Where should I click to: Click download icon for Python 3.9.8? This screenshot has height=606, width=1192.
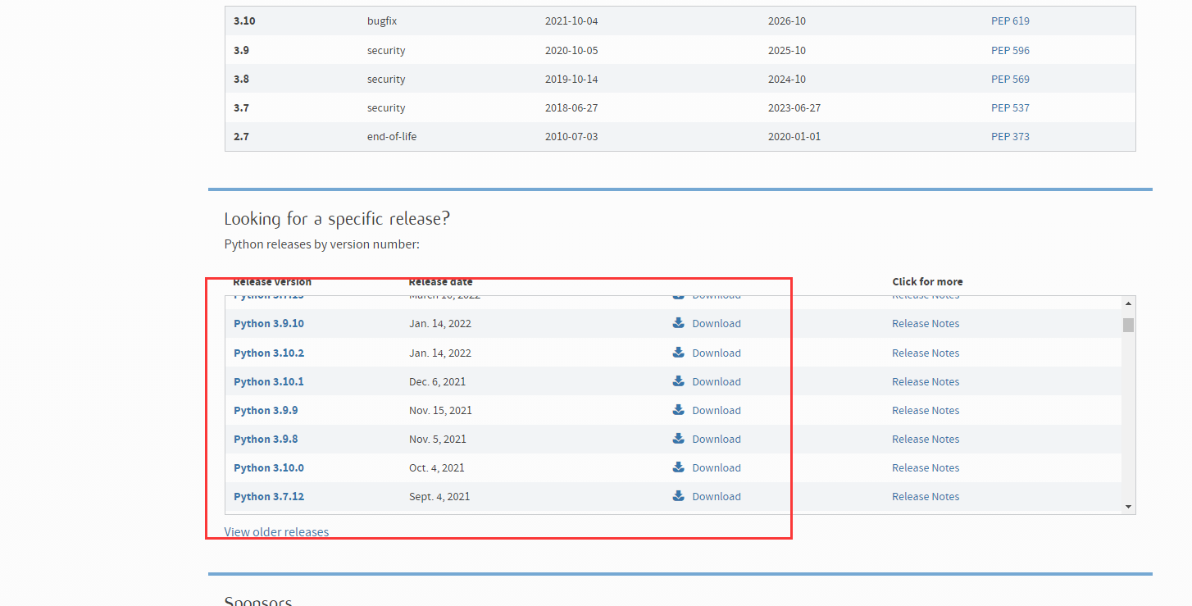point(678,439)
